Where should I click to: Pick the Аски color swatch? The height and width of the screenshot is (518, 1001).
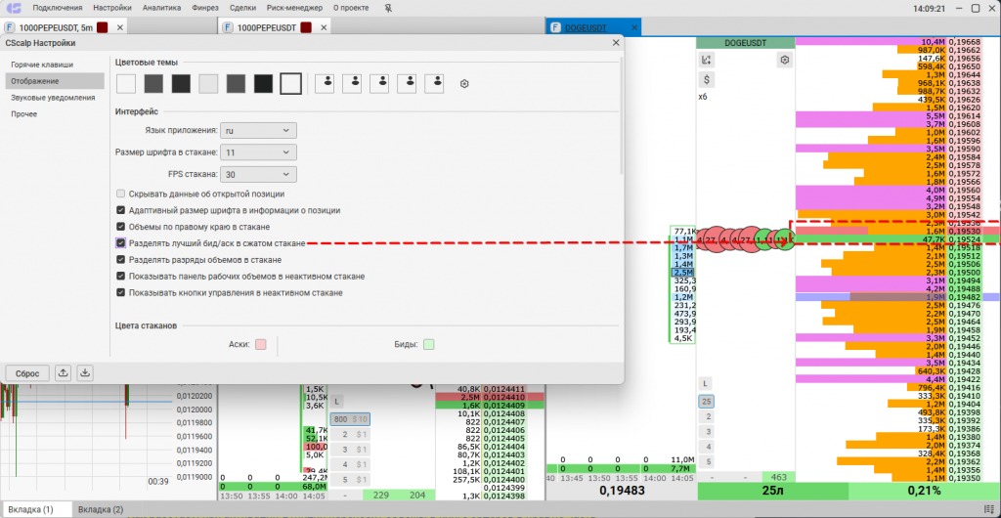pyautogui.click(x=260, y=344)
